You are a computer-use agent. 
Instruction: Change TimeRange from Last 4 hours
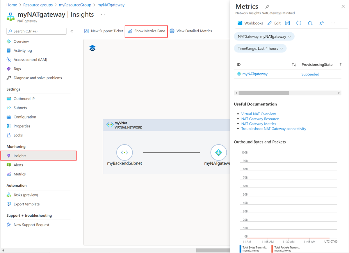coord(260,48)
